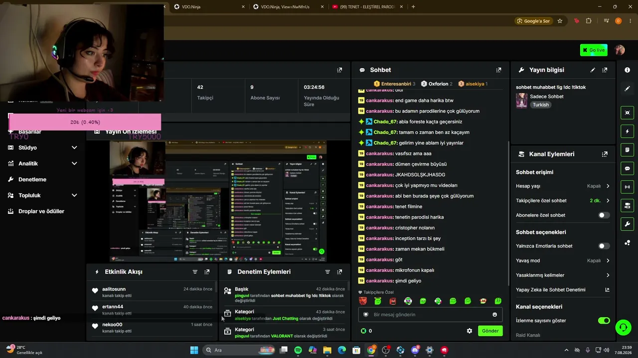Click the pencil edit icon in right sidebar
The width and height of the screenshot is (638, 358).
tap(627, 89)
